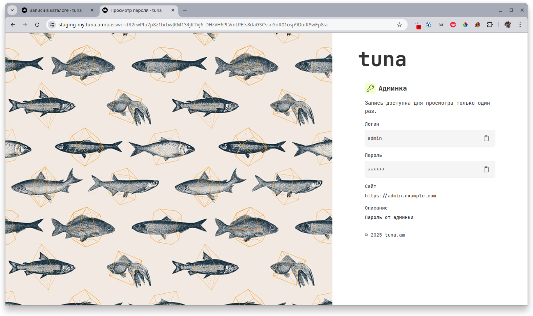
Task: Open the user profile avatar menu
Action: pyautogui.click(x=508, y=25)
